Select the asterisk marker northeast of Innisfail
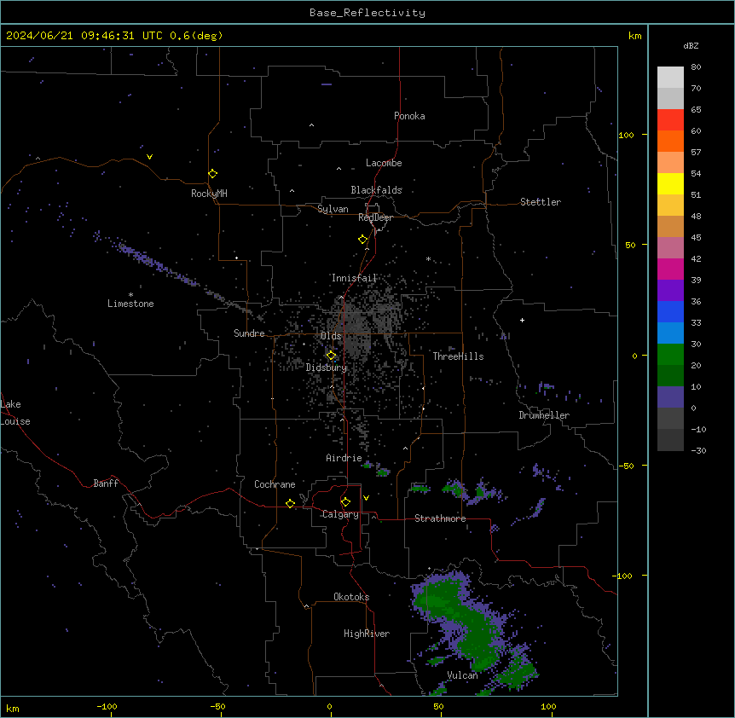This screenshot has height=718, width=735. point(428,258)
